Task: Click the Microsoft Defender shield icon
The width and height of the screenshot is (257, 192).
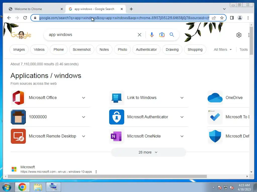Action: click(x=215, y=136)
